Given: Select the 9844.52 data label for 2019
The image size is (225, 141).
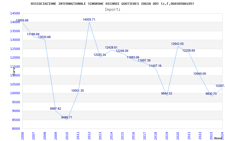Looking at the screenshot, I should [x=166, y=93].
